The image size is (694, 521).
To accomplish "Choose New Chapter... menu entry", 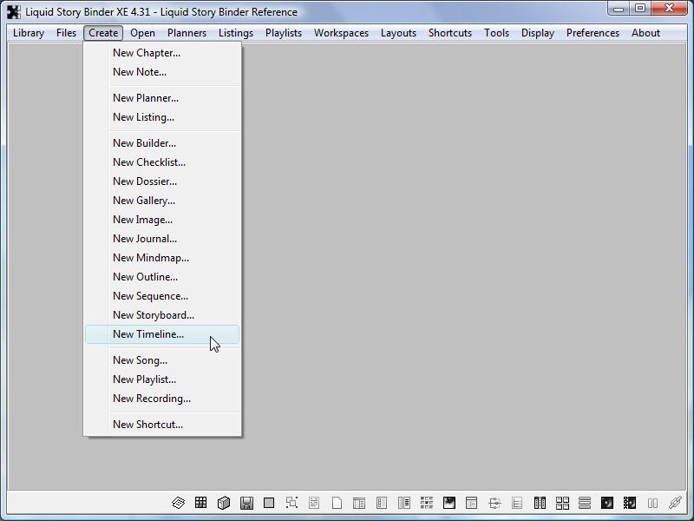I will pos(147,53).
